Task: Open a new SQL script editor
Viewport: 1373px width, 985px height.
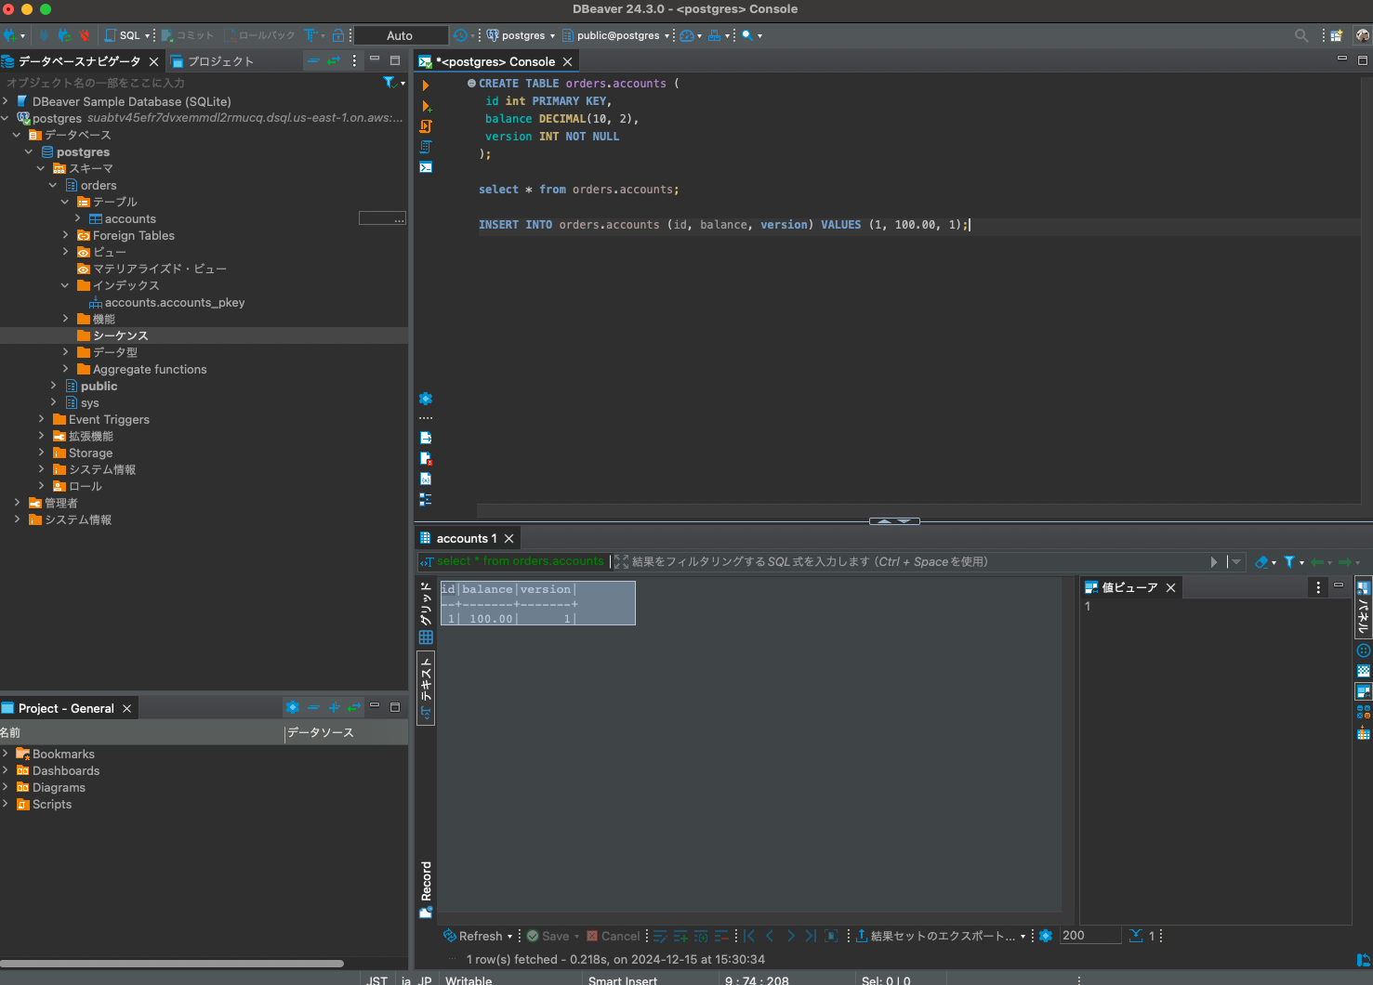Action: (123, 35)
